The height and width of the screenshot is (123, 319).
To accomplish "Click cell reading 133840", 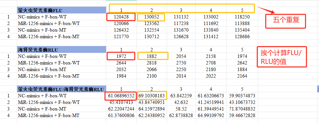I will pos(211,30).
